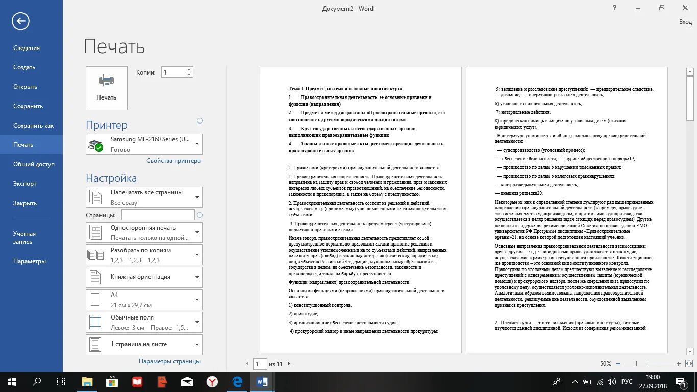Click the Word taskbar icon
Image resolution: width=697 pixels, height=392 pixels.
262,381
